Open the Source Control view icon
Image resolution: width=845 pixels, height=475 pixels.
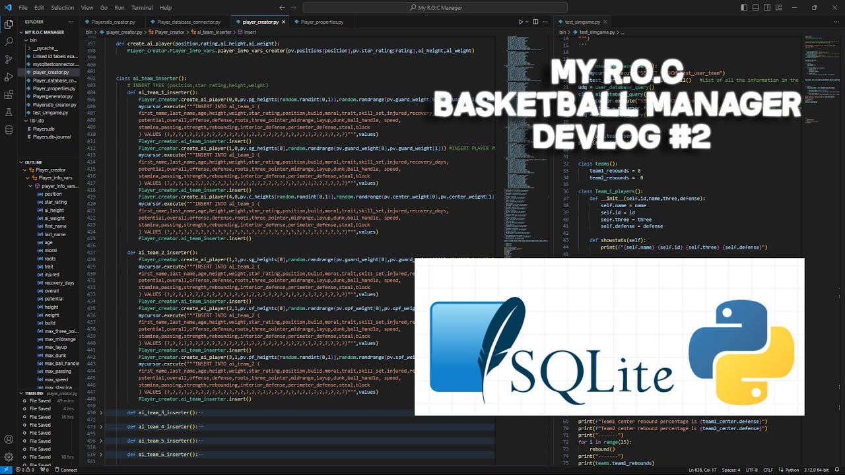pyautogui.click(x=9, y=59)
